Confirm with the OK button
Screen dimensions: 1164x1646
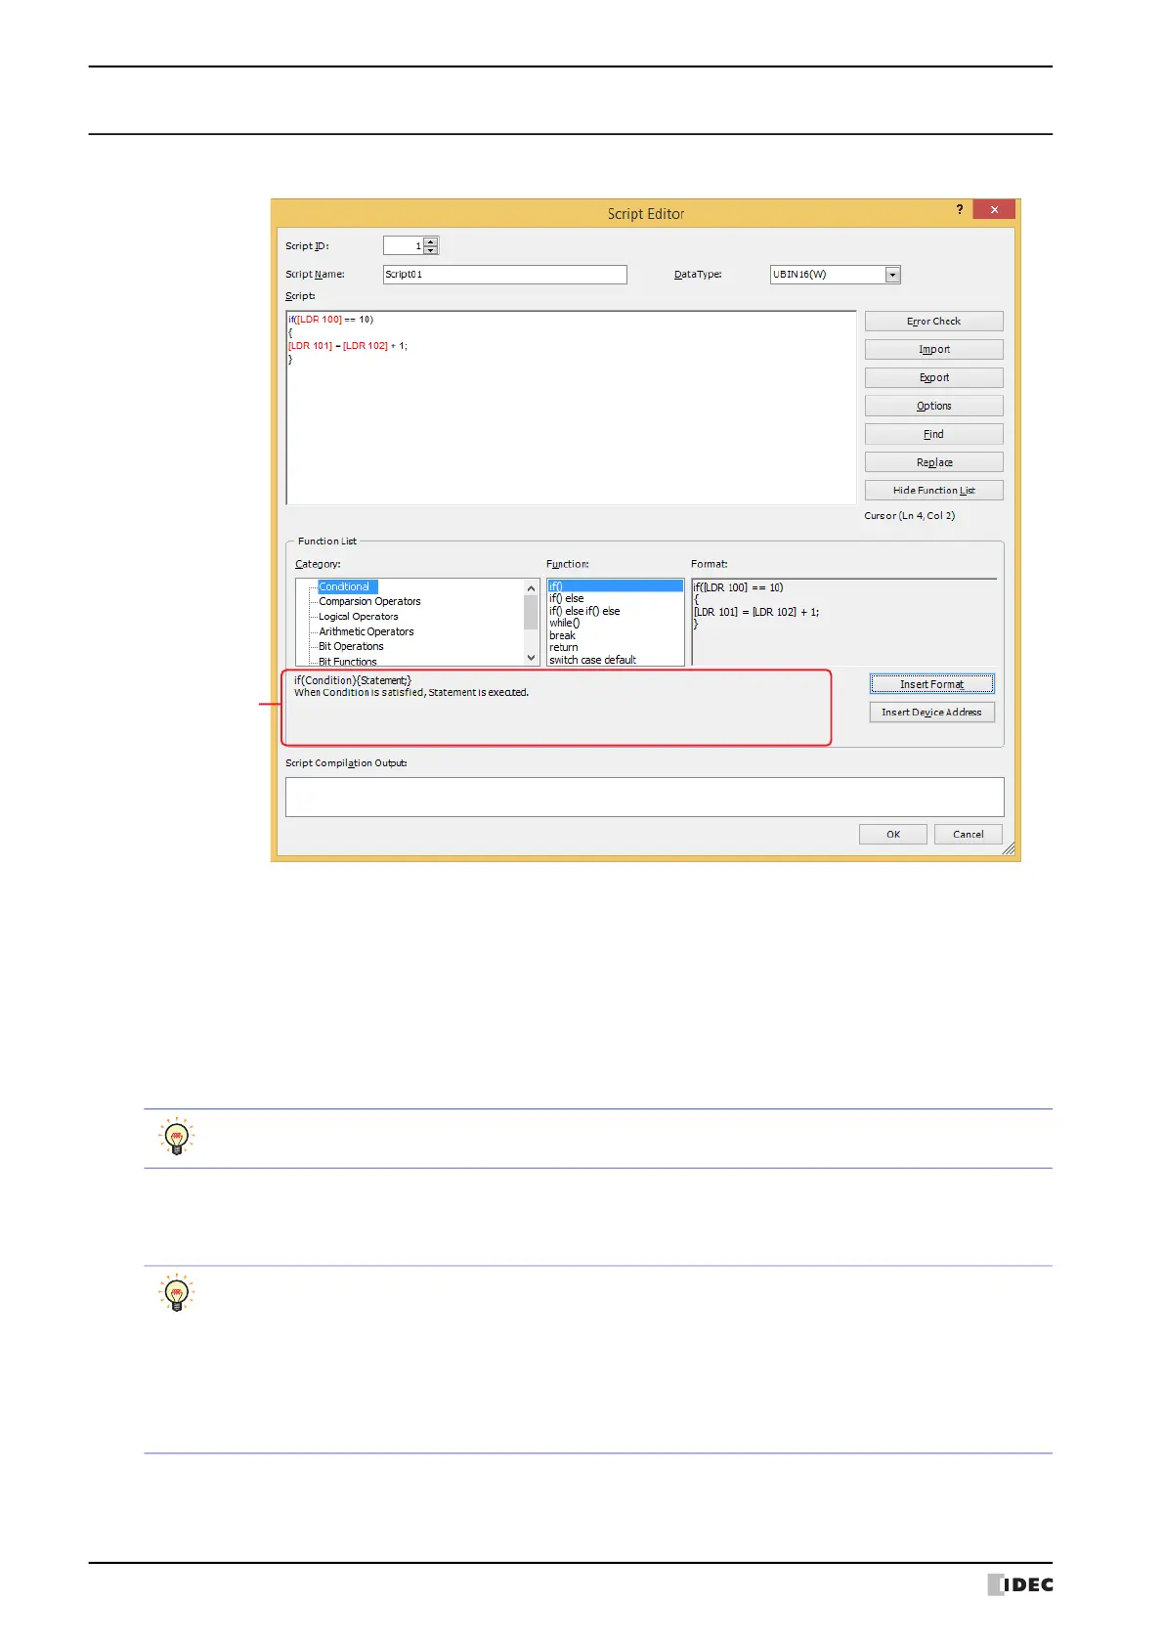click(893, 835)
